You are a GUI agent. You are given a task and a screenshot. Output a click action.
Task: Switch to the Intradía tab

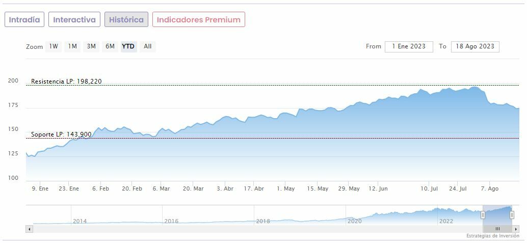pos(24,20)
